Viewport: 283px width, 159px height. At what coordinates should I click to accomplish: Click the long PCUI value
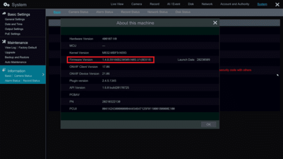139,109
